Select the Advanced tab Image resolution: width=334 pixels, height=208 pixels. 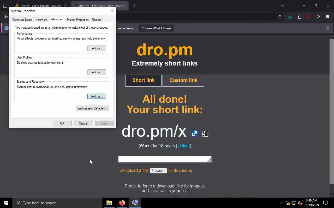coord(57,19)
